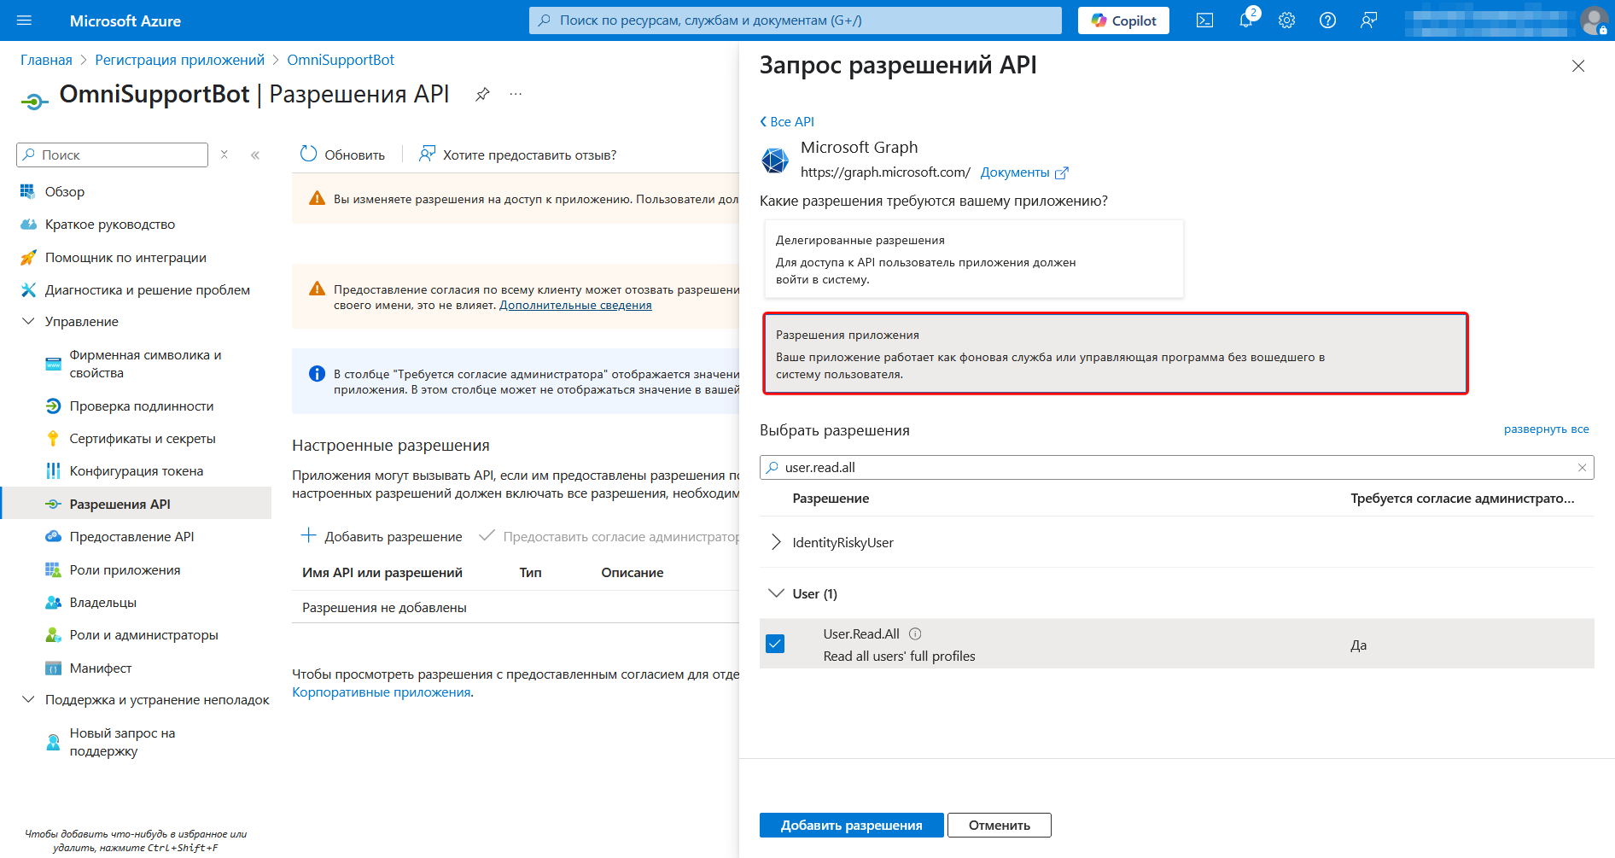This screenshot has height=858, width=1615.
Task: Open the help question mark menu
Action: pyautogui.click(x=1327, y=20)
